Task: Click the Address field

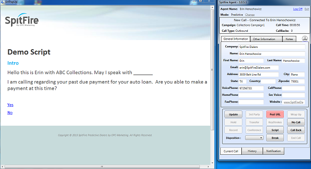Action: click(258, 75)
